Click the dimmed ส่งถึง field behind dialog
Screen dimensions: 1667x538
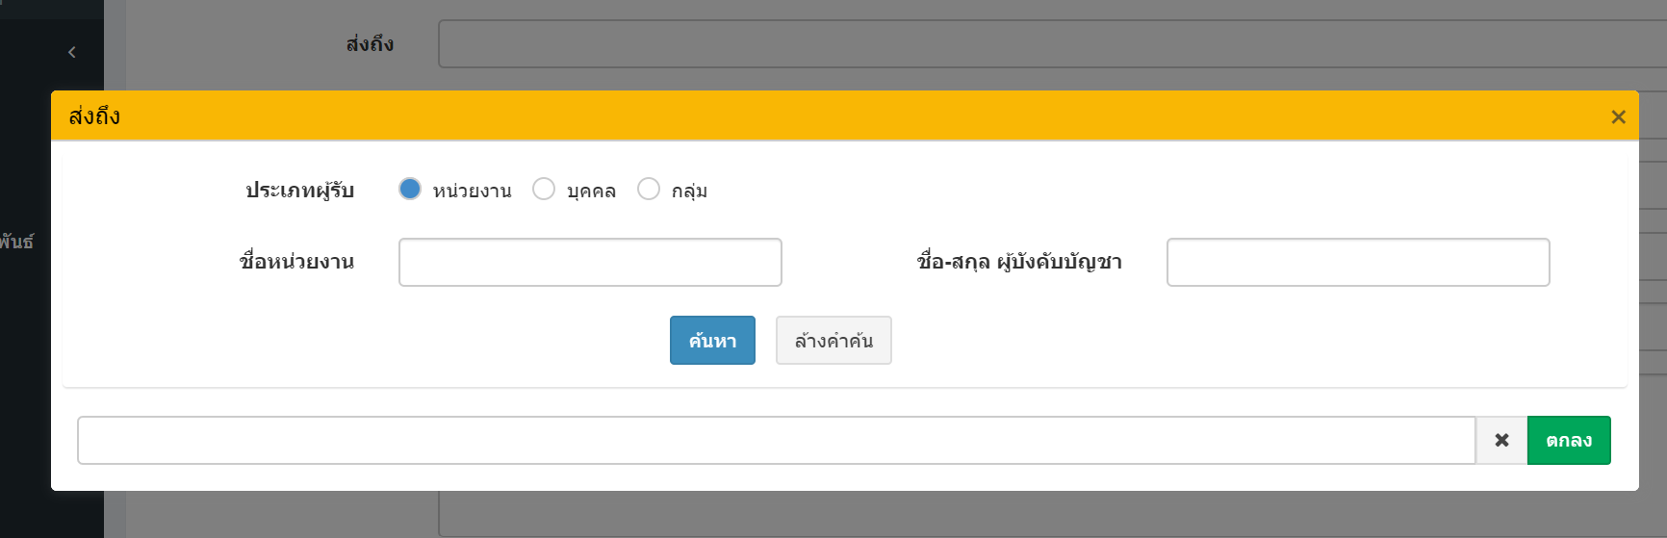[1049, 44]
